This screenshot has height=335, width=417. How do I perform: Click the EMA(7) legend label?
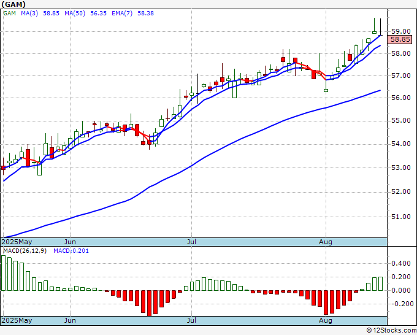[x=122, y=13]
